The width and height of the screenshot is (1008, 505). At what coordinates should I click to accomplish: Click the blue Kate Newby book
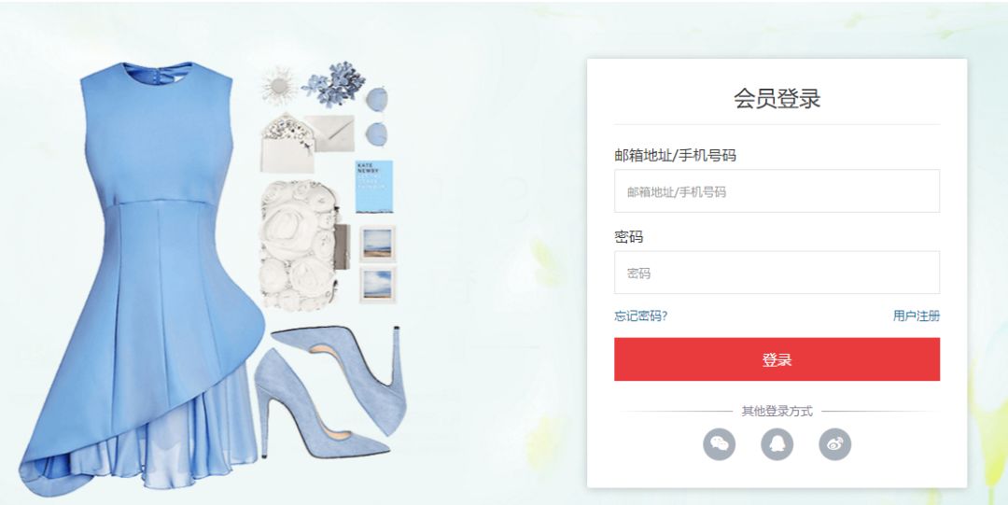[x=373, y=187]
